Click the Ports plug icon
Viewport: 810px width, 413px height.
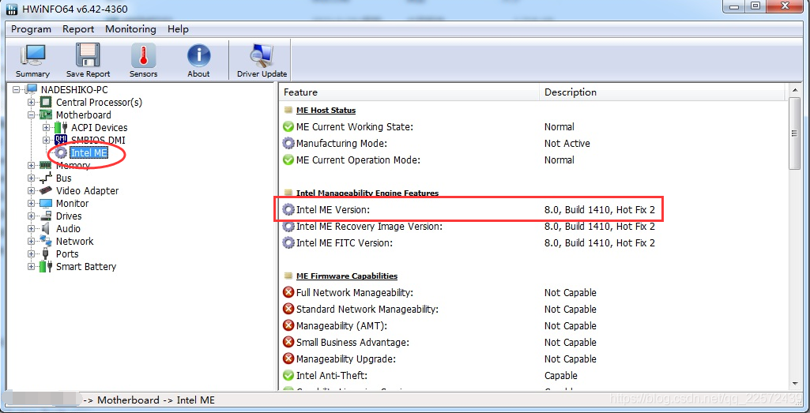coord(46,254)
